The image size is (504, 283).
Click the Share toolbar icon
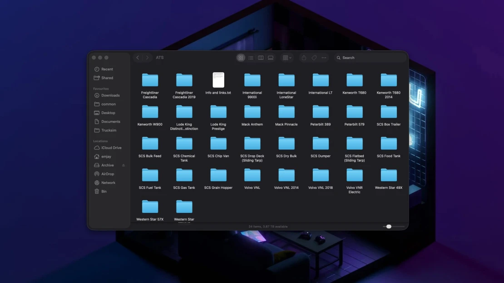pos(304,58)
